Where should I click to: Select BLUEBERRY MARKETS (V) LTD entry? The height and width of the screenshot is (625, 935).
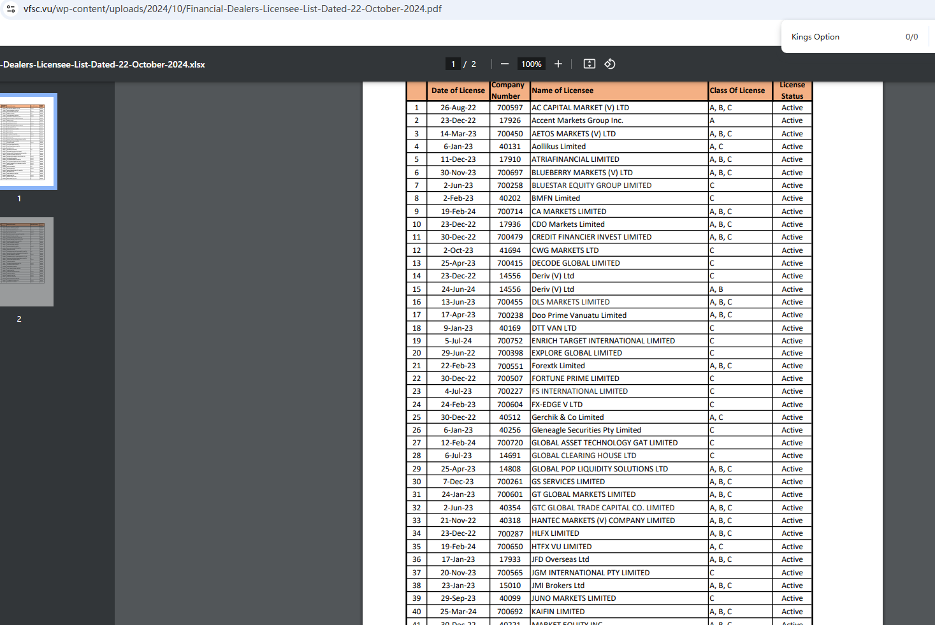click(x=620, y=173)
